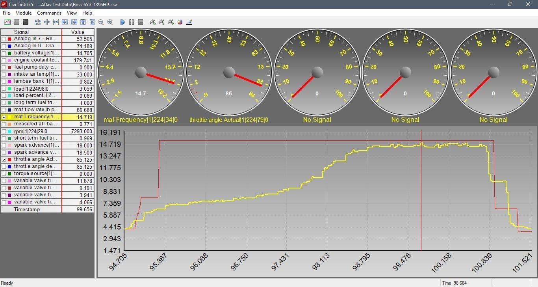Open the Module menu

pyautogui.click(x=24, y=13)
